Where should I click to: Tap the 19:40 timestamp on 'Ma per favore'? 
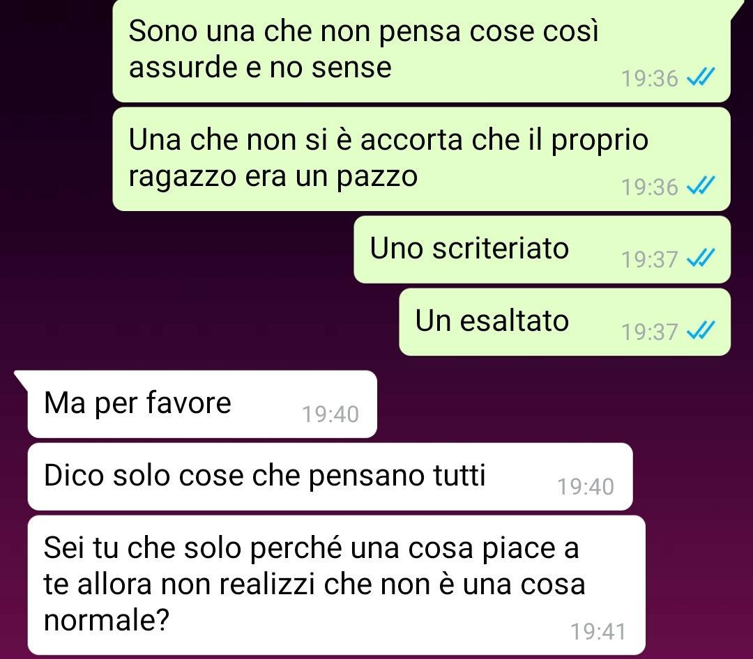(330, 414)
